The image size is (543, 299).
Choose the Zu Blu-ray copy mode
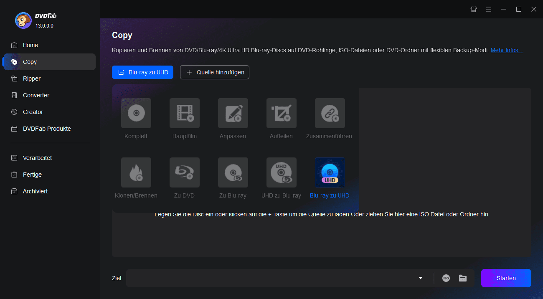(x=233, y=172)
